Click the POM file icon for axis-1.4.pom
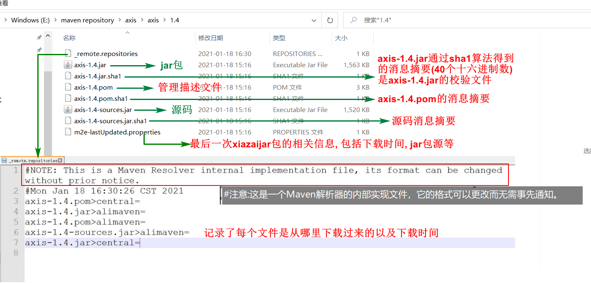This screenshot has height=283, width=591. (68, 87)
